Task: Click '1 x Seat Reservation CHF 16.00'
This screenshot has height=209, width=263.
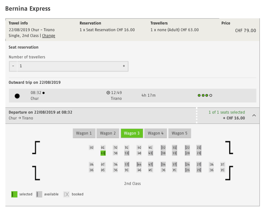Action: (x=107, y=30)
